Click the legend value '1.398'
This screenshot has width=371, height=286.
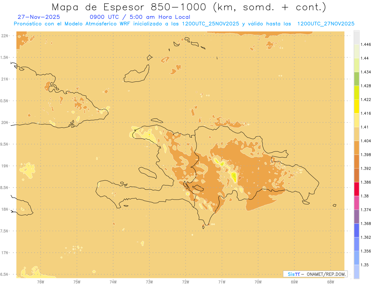tap(365, 155)
